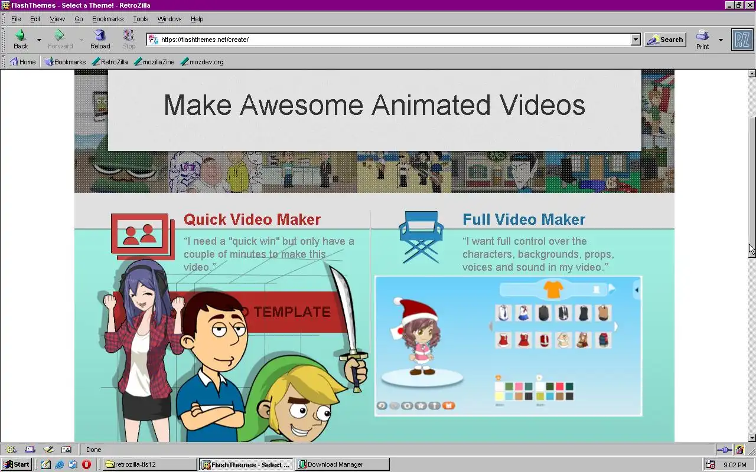Click the online/offline plug icon
Screen dimensions: 756x472
[x=725, y=450]
